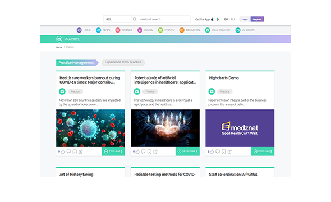
Task: Open comments on the burnout article
Action: point(68,151)
